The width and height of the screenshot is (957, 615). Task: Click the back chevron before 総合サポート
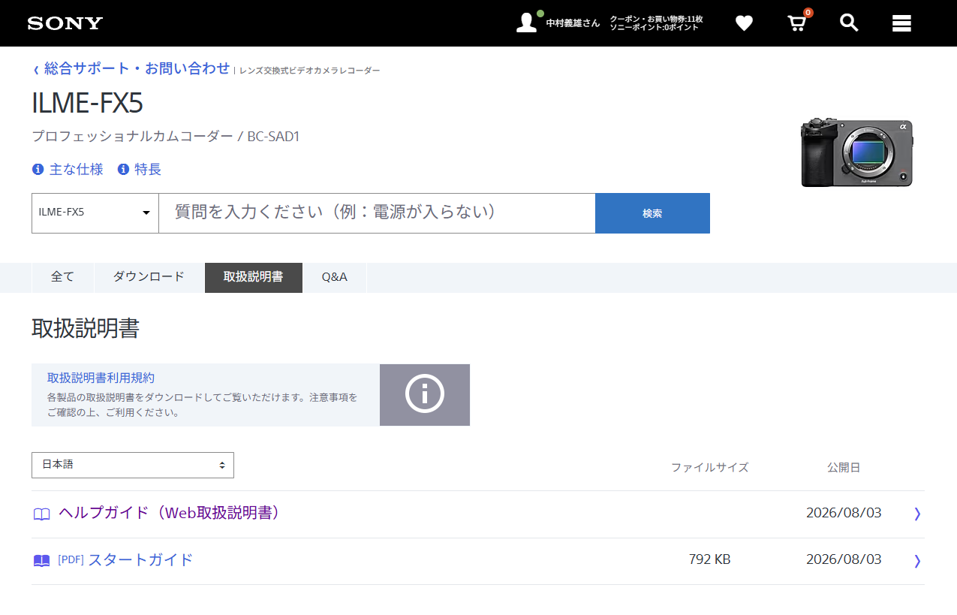36,70
